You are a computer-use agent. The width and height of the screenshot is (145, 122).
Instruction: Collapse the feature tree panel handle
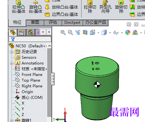(53, 79)
